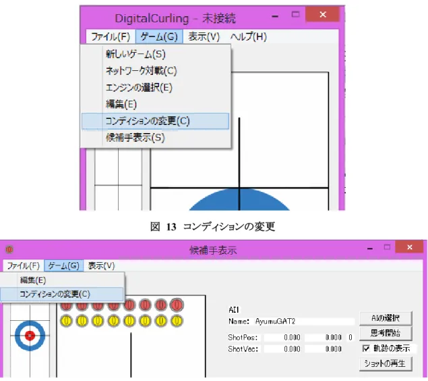Open 表示(V) menu in 候補手表示 window

[101, 265]
